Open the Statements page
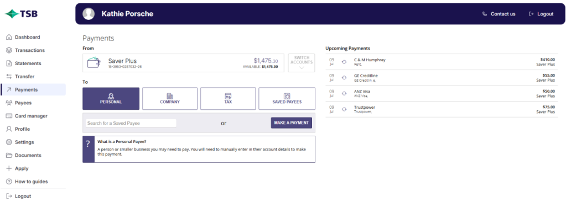This screenshot has height=208, width=566. (x=33, y=63)
